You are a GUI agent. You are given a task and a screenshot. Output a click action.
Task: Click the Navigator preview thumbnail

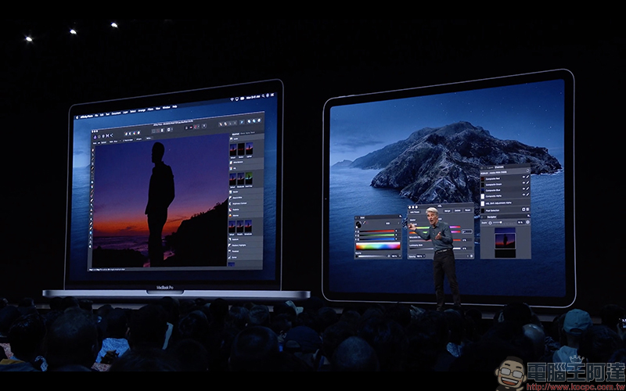(505, 242)
